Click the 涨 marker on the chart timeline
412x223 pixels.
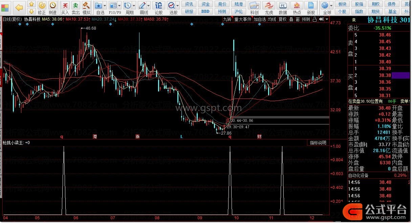pos(137,137)
